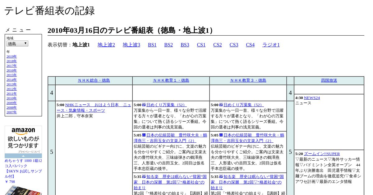Open 日本の伝統芸能 link in ＮＨＫ教育１ column
The width and height of the screenshot is (373, 195).
click(170, 138)
